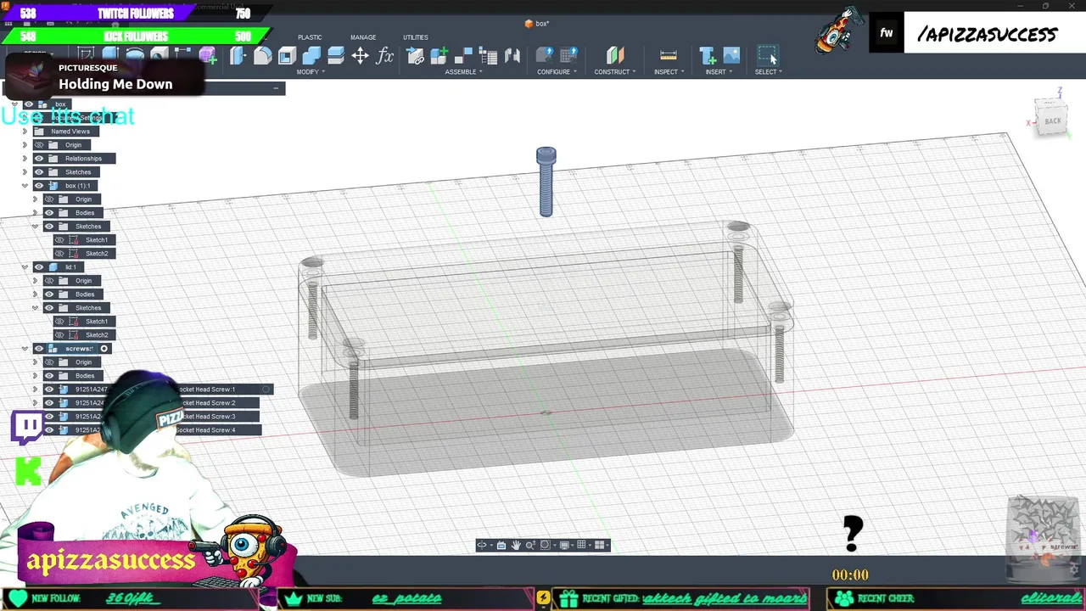Screen dimensions: 1086x611
Task: Click the Insert Derive icon with green plus
Action: click(x=708, y=56)
